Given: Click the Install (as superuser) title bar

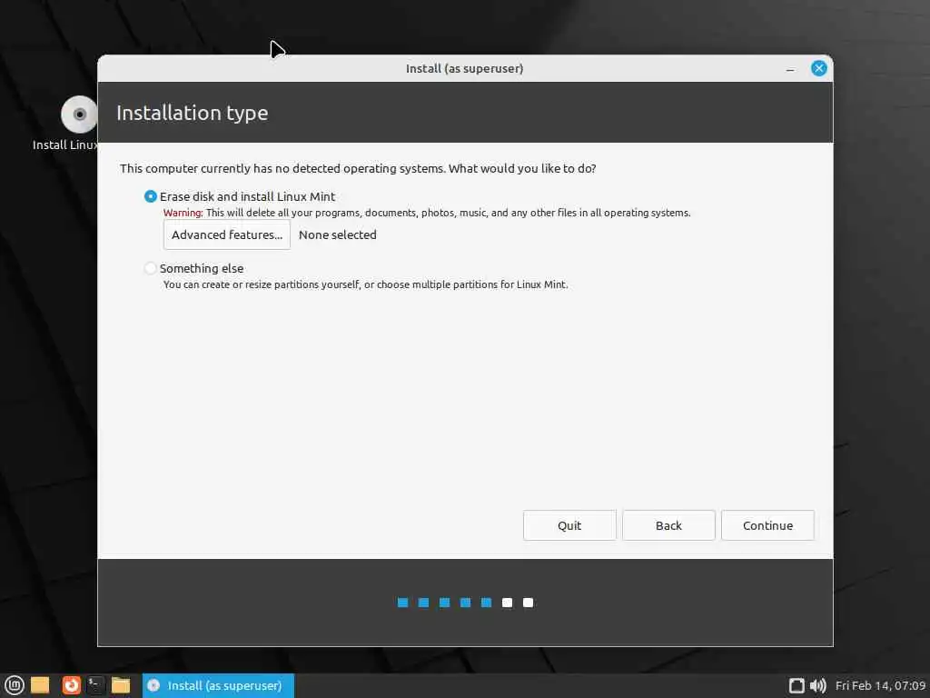Looking at the screenshot, I should point(464,68).
